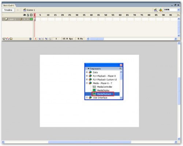Viewport: 183px width, 146px height.
Task: Click the Insert Layer icon
Action: [4, 39]
